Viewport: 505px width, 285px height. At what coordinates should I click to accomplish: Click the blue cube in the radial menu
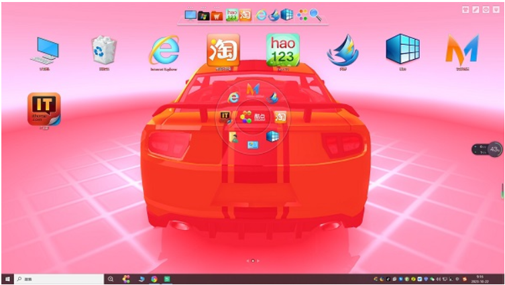coord(272,136)
